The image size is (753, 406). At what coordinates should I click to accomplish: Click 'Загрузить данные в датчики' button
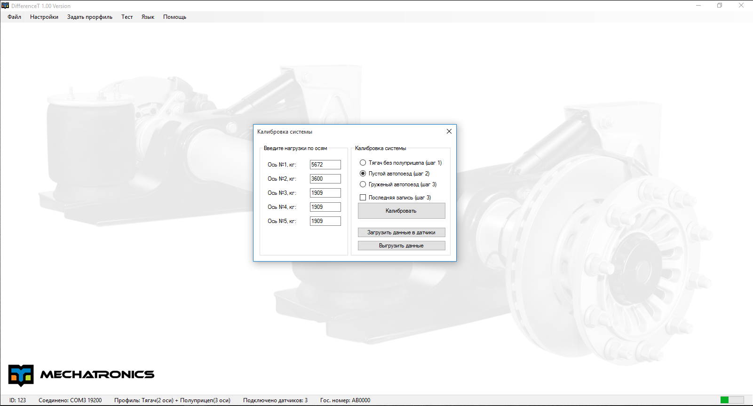pyautogui.click(x=401, y=232)
